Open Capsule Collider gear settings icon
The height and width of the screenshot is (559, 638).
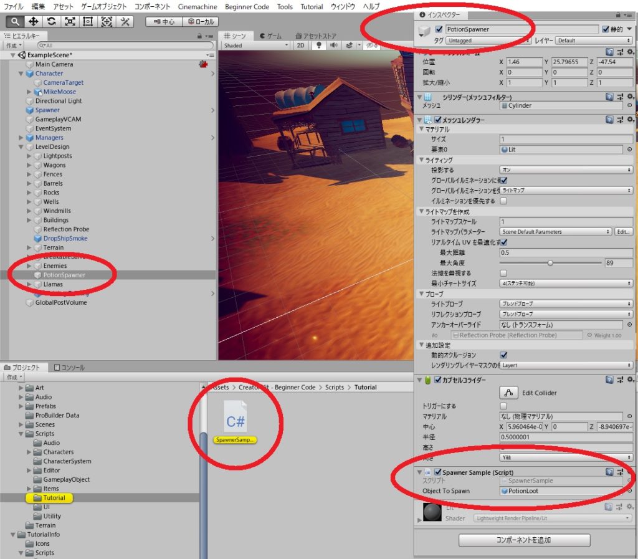630,380
